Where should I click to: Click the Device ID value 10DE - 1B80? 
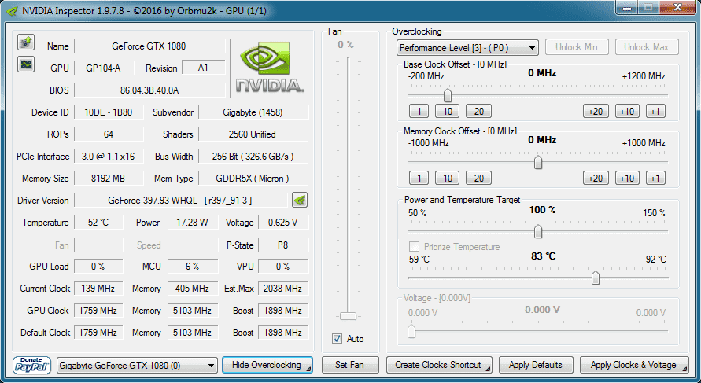pyautogui.click(x=109, y=112)
